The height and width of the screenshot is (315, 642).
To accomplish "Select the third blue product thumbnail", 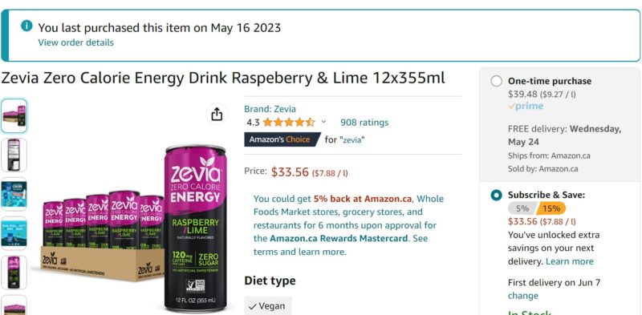I will click(x=14, y=194).
